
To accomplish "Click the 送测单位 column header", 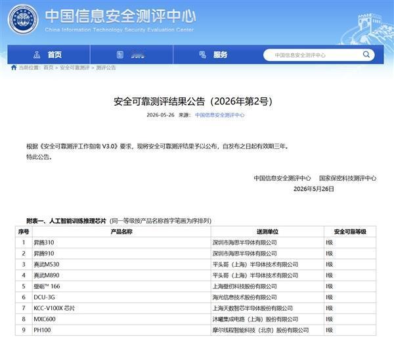I will pos(267,231).
